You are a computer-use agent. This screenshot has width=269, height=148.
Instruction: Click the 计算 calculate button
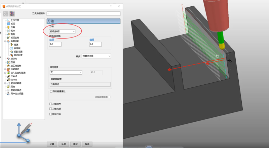pos(52,144)
